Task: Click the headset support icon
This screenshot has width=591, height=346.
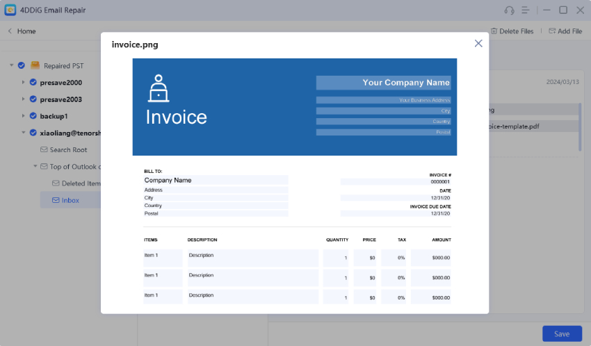Action: 509,10
